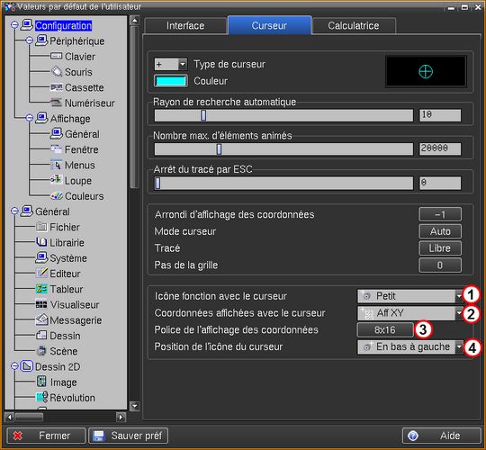Open the Couleurs palette icon

pos(57,195)
